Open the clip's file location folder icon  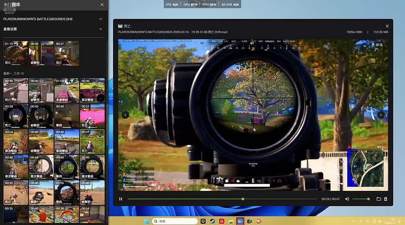tap(379, 199)
